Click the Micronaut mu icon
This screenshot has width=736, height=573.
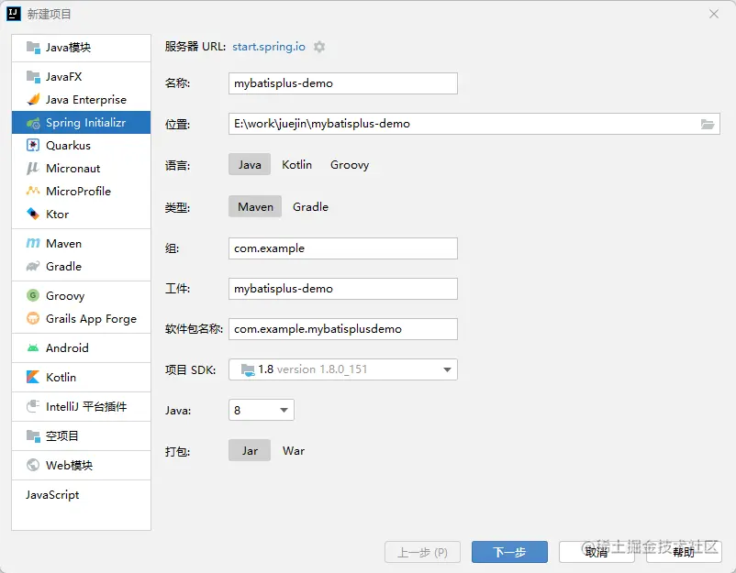pos(33,169)
